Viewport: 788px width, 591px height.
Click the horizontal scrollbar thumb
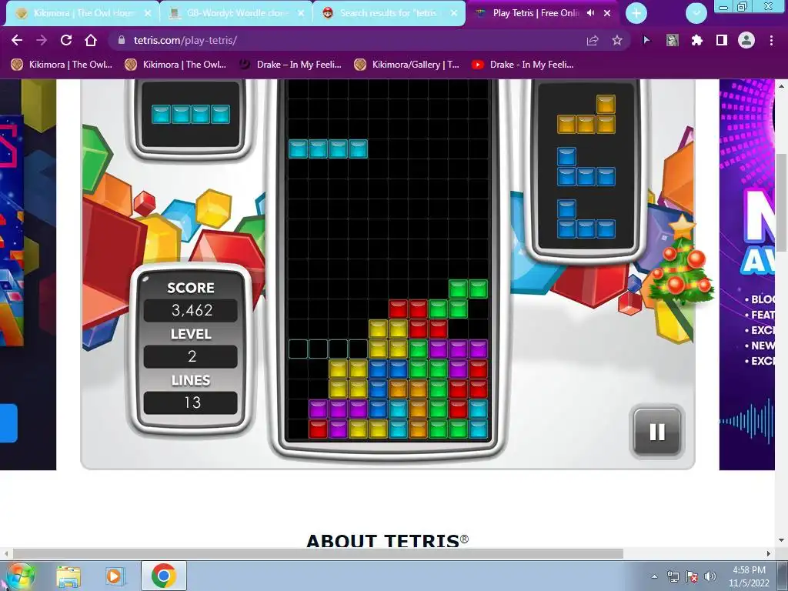click(x=318, y=553)
